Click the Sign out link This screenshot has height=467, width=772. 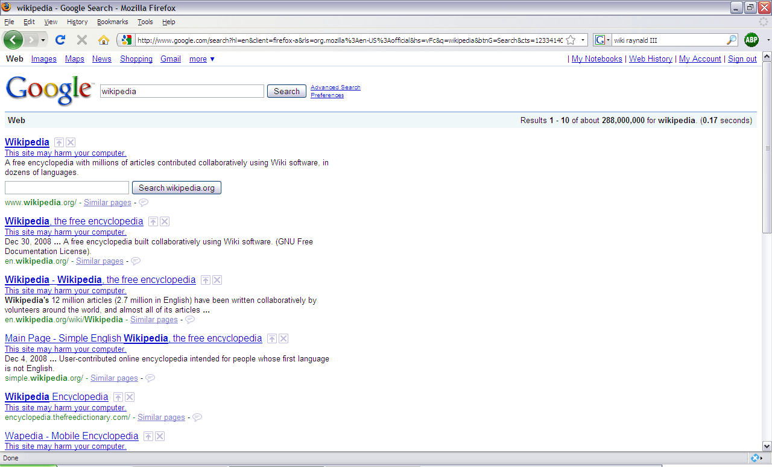[x=742, y=59]
